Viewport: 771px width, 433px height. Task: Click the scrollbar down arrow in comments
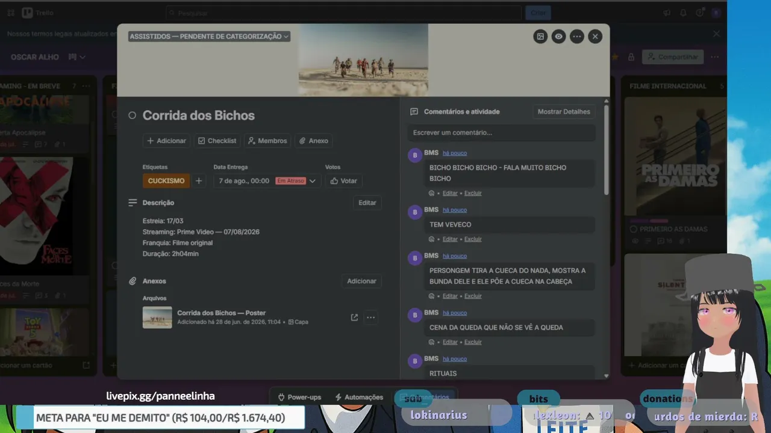click(606, 376)
